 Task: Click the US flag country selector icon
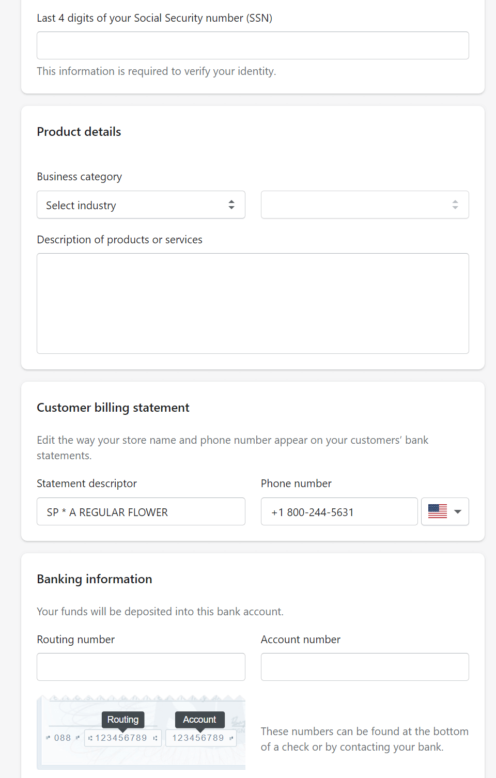coord(438,511)
